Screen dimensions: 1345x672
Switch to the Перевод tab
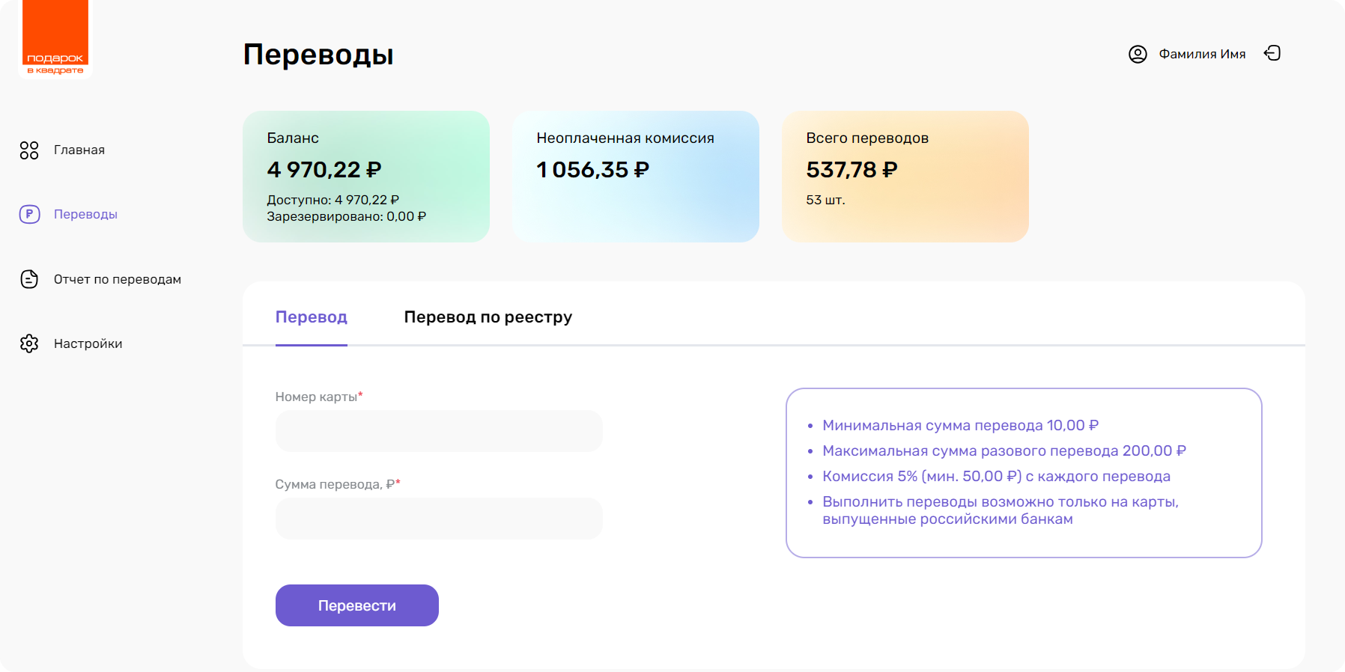point(312,317)
